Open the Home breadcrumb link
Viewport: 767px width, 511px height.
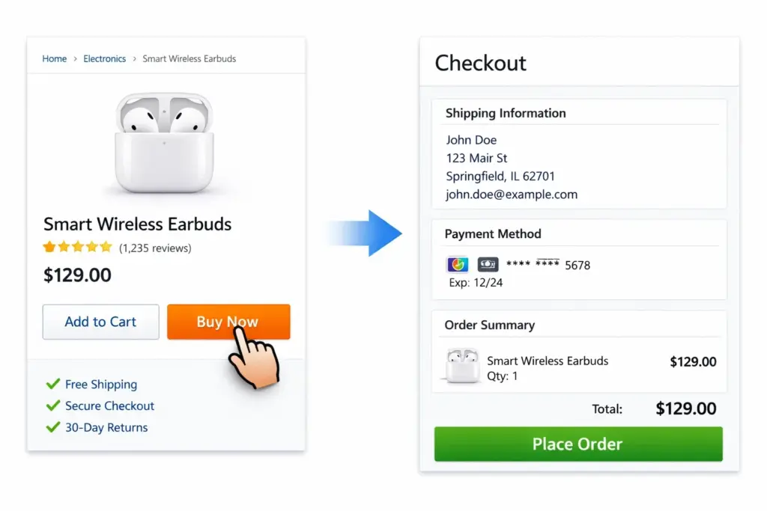click(x=54, y=58)
